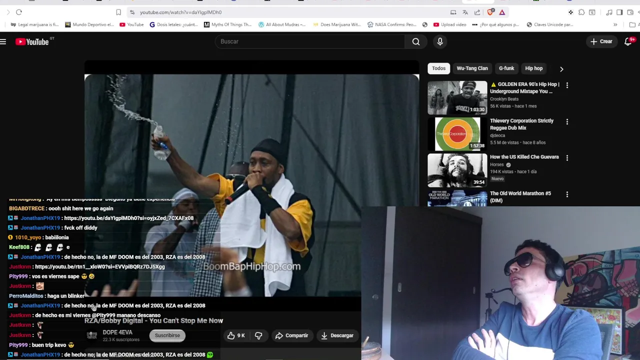Open the 'How the US Killed Che Guevara' thumbnail
Image resolution: width=640 pixels, height=360 pixels.
[457, 170]
